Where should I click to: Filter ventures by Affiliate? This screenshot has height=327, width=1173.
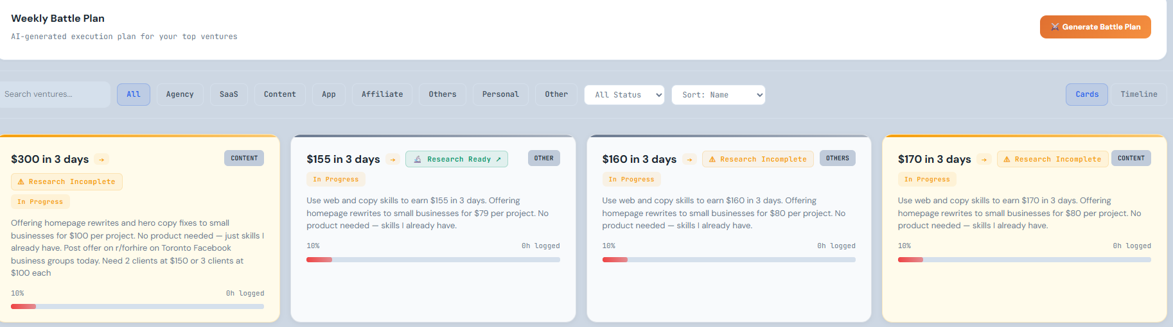[382, 94]
